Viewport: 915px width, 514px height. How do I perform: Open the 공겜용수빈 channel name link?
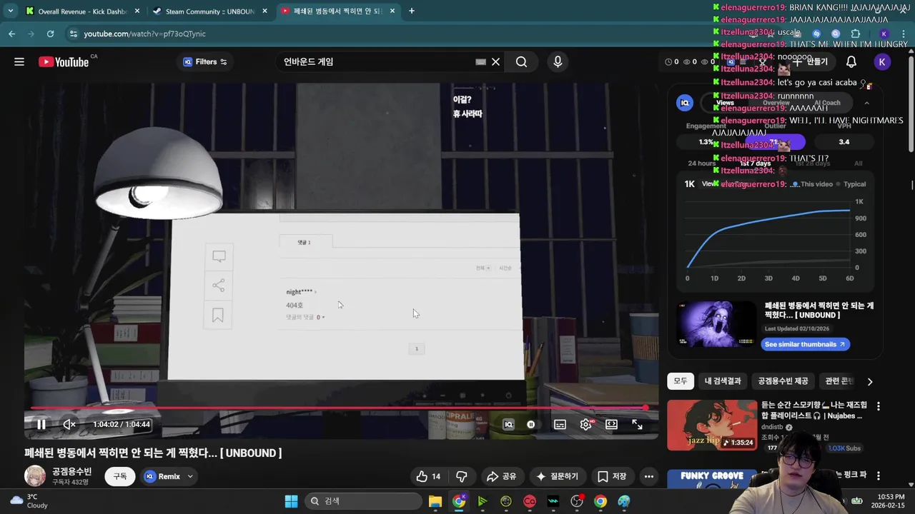(71, 472)
